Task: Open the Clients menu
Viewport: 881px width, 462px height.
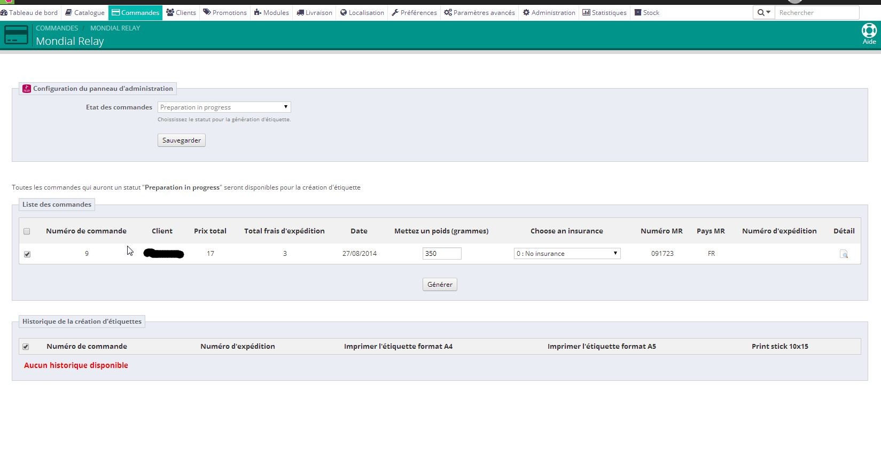Action: [x=181, y=12]
